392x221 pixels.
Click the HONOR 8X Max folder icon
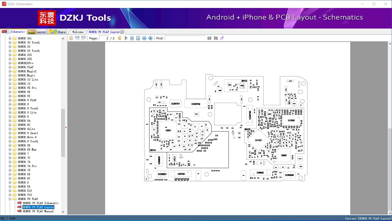pos(15,149)
